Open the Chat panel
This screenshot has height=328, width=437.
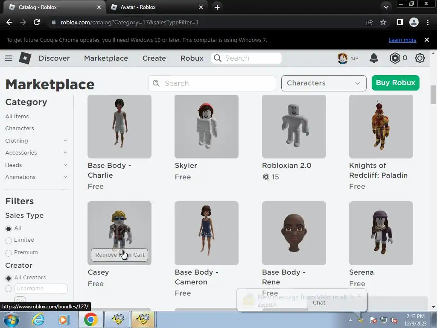click(319, 303)
